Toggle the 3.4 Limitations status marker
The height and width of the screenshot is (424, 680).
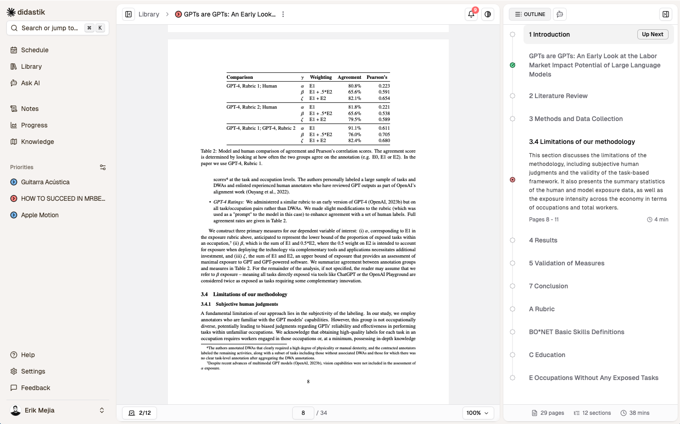click(513, 180)
